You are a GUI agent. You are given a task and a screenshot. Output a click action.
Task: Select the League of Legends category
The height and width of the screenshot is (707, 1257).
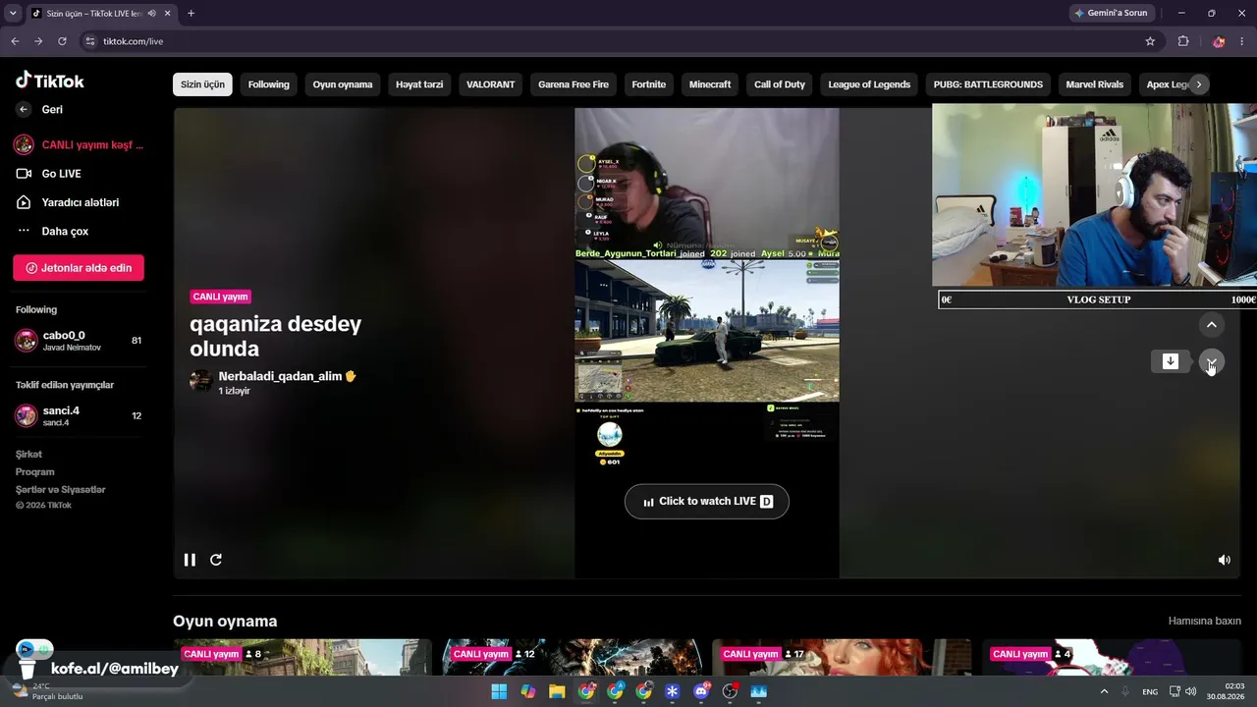869,84
